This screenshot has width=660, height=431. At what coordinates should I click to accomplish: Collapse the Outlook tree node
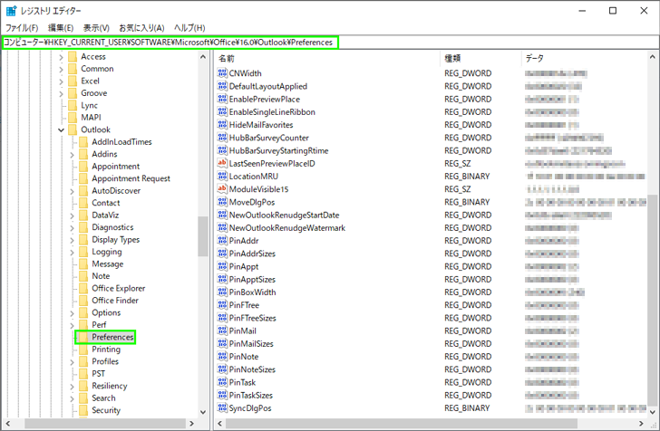pos(61,129)
